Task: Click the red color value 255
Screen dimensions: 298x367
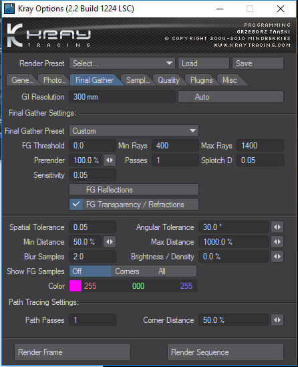Action: click(90, 286)
